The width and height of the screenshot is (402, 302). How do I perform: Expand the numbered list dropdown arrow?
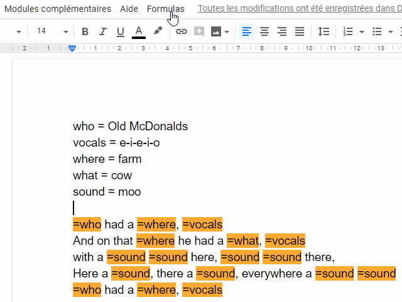[362, 32]
